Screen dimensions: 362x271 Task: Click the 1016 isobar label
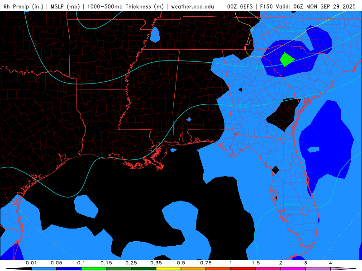pos(241,106)
